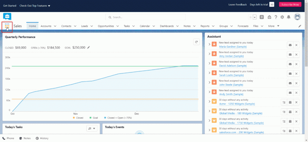Edit the quarterly goal pencil icon
308x142 pixels.
(88, 47)
